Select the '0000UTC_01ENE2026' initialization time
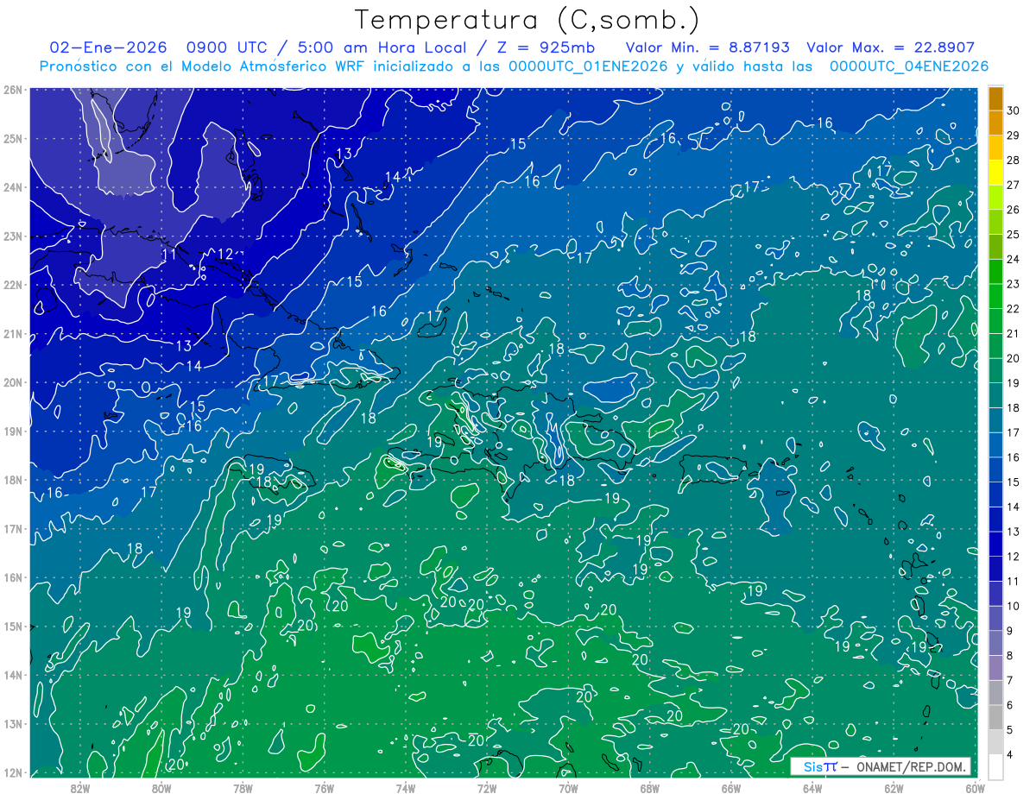 tap(588, 66)
